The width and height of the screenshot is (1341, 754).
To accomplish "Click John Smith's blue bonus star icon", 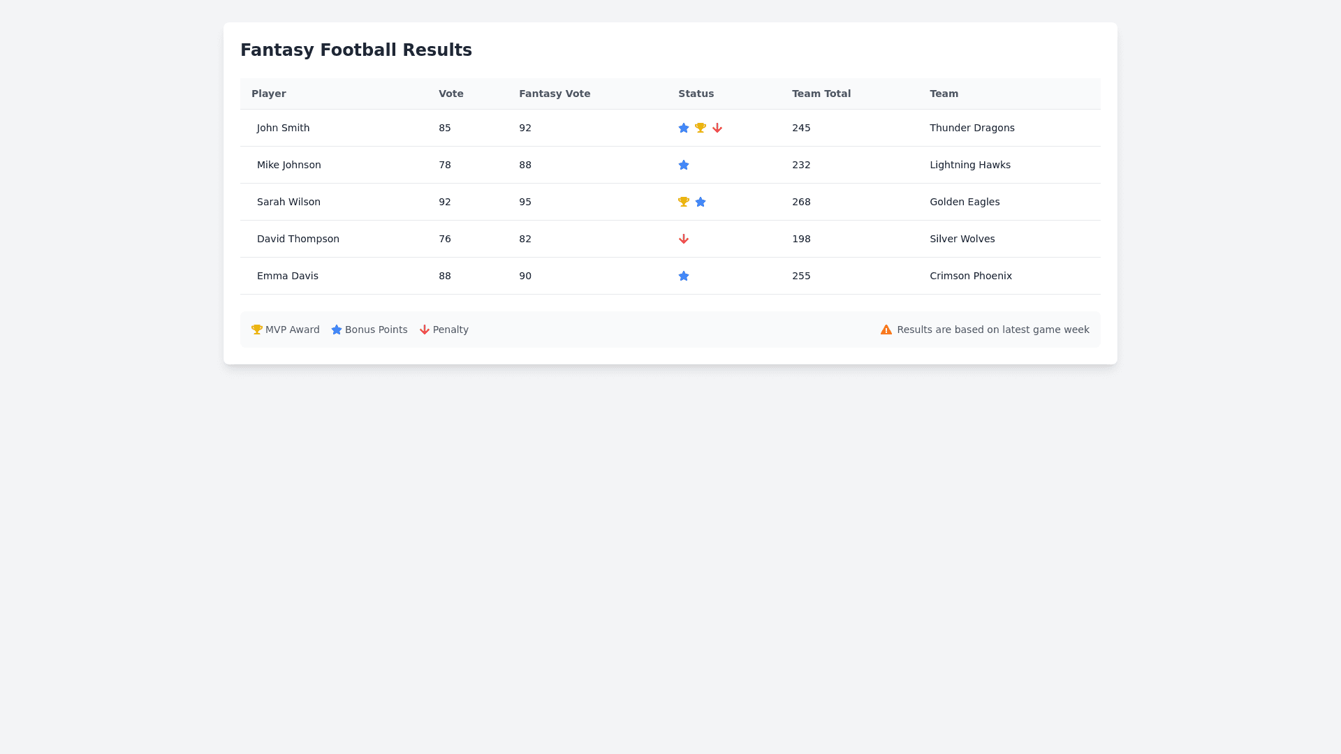I will 684,128.
